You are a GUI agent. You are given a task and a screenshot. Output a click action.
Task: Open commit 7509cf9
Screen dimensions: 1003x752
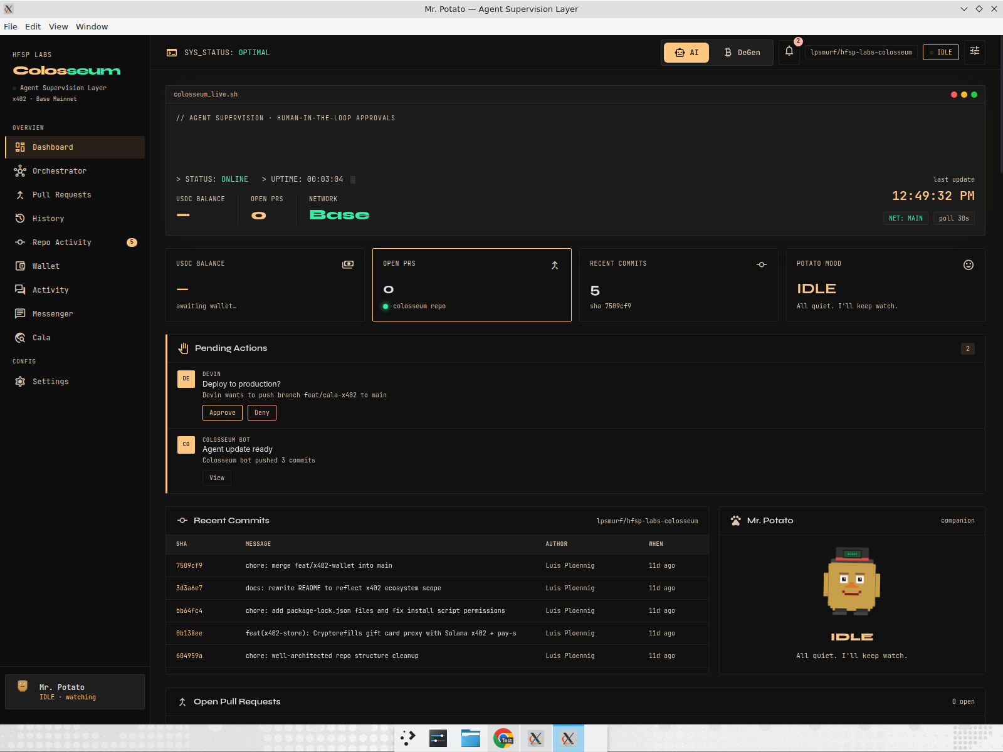point(189,566)
